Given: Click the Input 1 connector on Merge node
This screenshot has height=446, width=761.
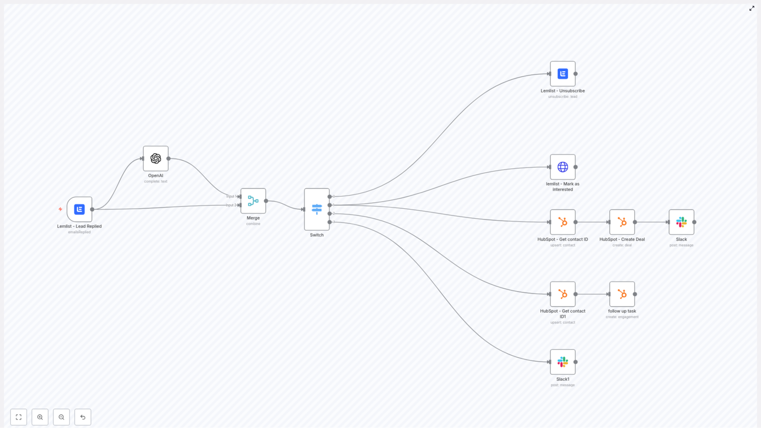Looking at the screenshot, I should (x=239, y=195).
